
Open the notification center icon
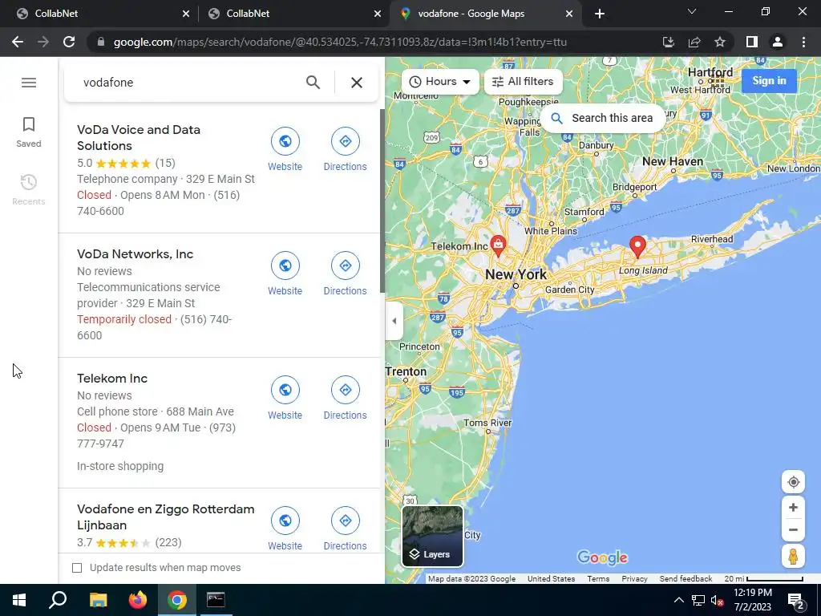796,600
